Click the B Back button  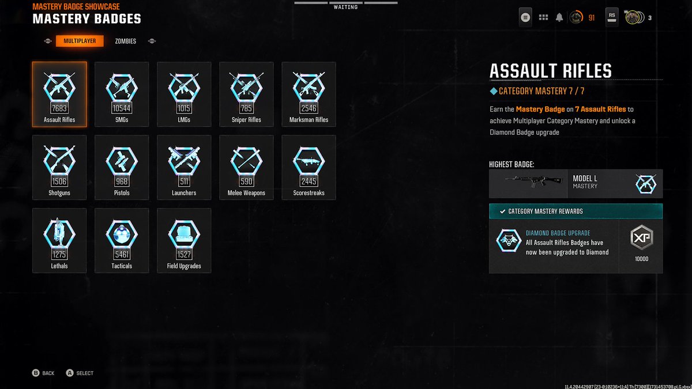43,373
